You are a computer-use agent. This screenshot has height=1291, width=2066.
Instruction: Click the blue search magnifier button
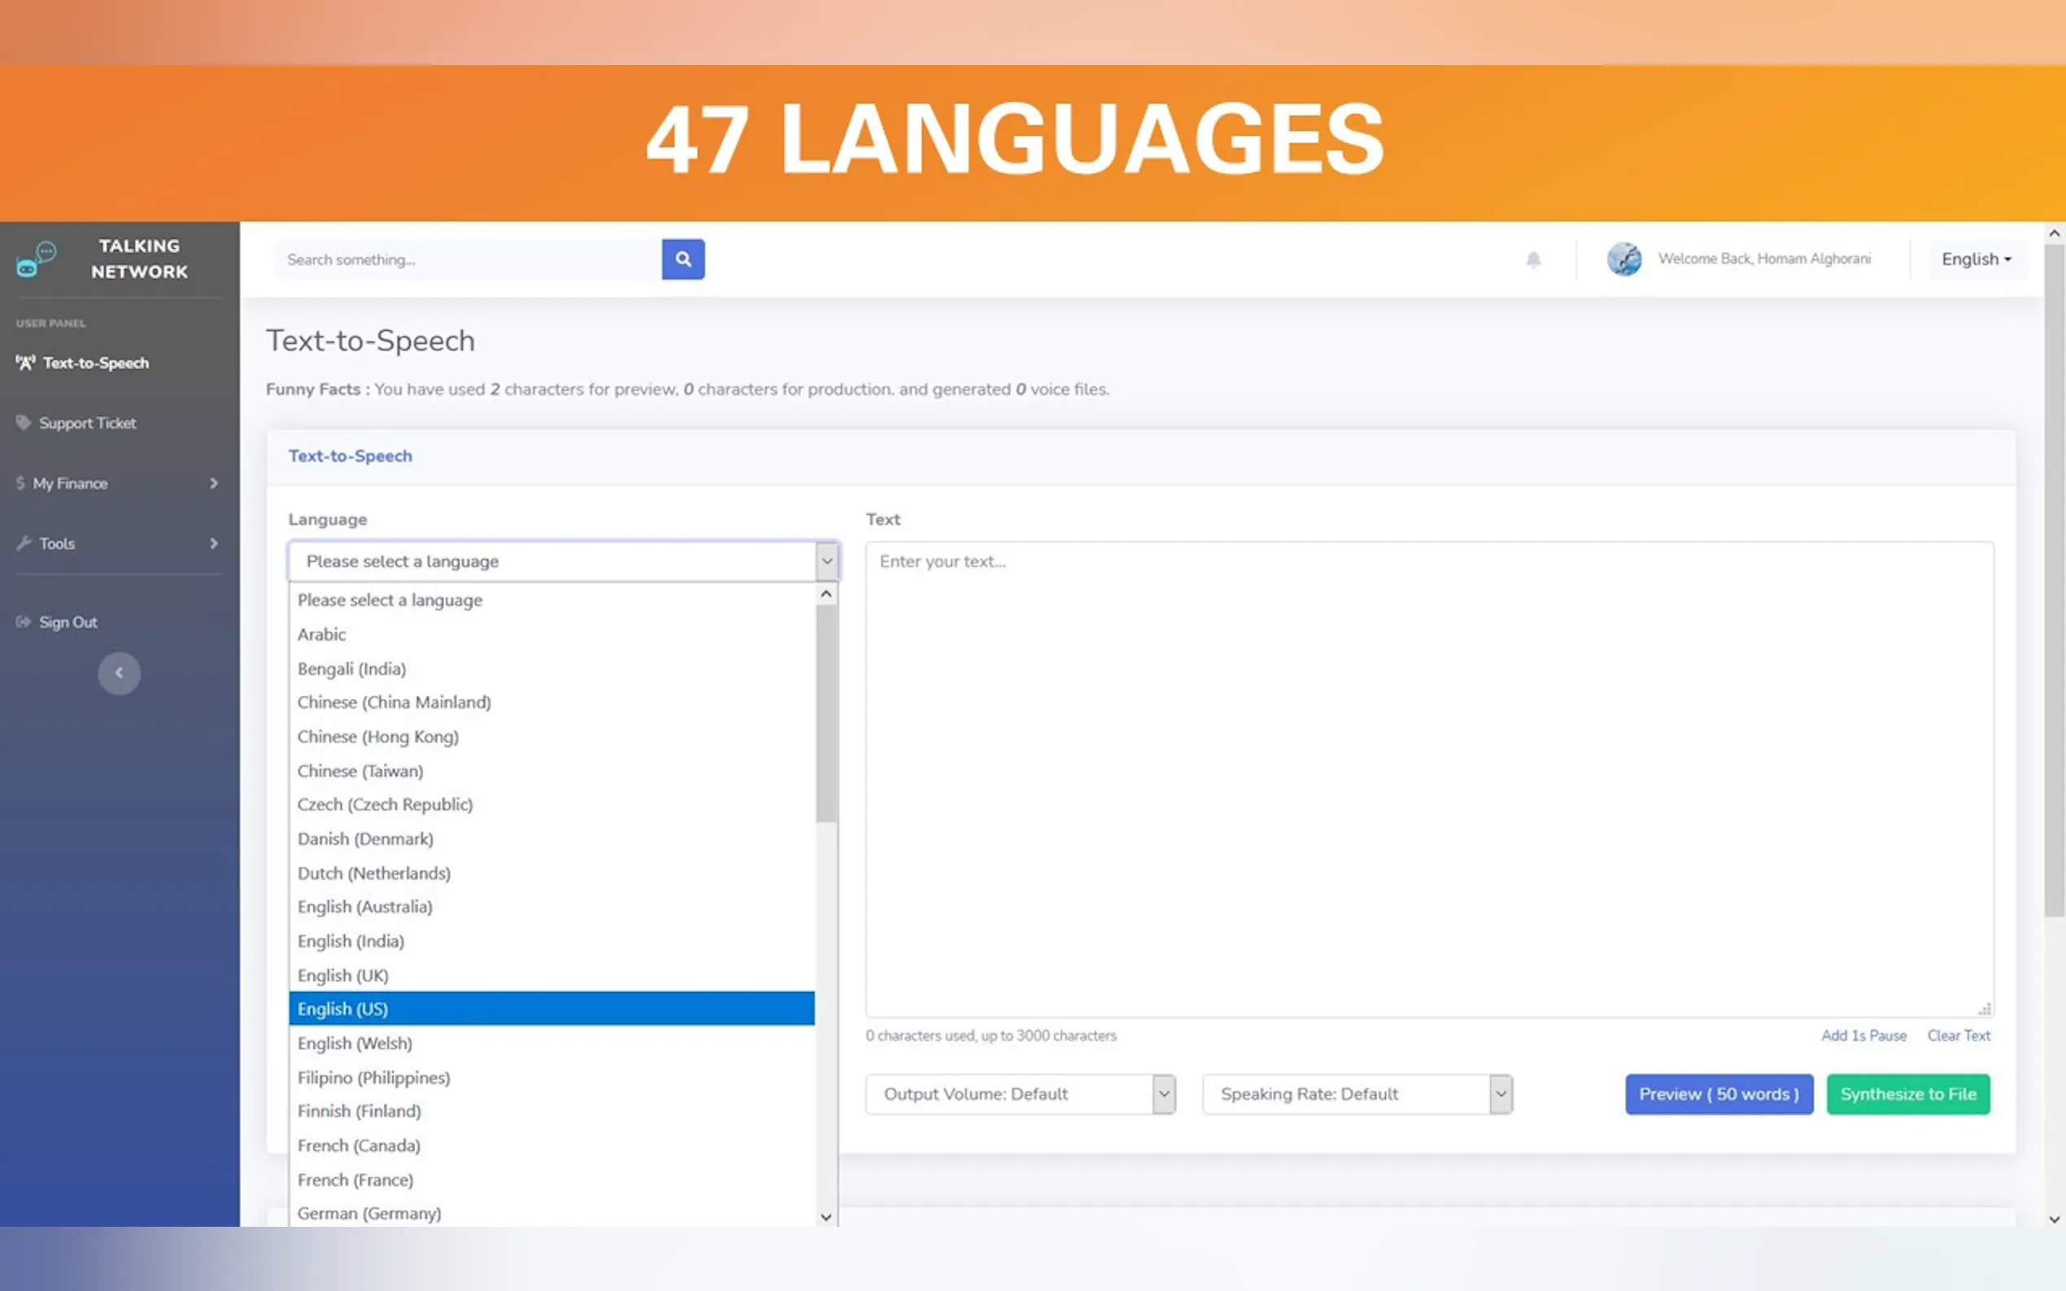pos(682,259)
